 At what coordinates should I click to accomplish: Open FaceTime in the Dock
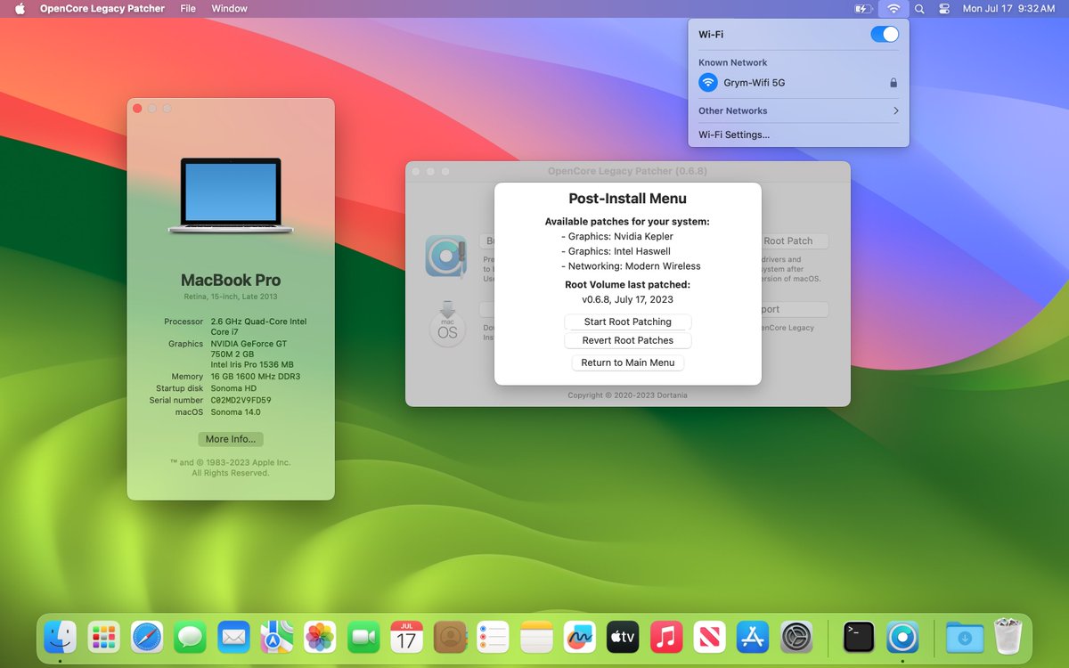(363, 637)
